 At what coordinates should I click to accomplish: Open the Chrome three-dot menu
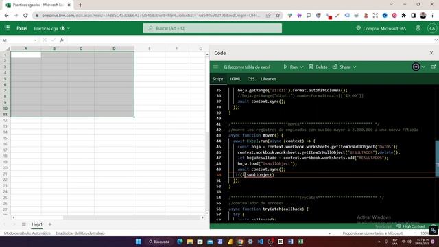tap(433, 15)
